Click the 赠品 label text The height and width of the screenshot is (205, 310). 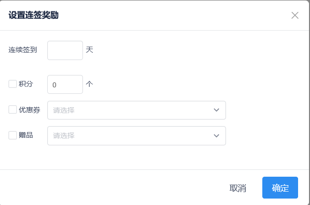coord(26,135)
